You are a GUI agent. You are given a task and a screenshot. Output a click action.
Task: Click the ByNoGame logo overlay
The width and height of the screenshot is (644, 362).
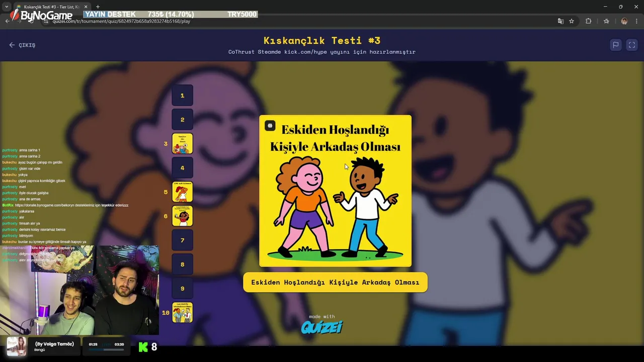[41, 16]
